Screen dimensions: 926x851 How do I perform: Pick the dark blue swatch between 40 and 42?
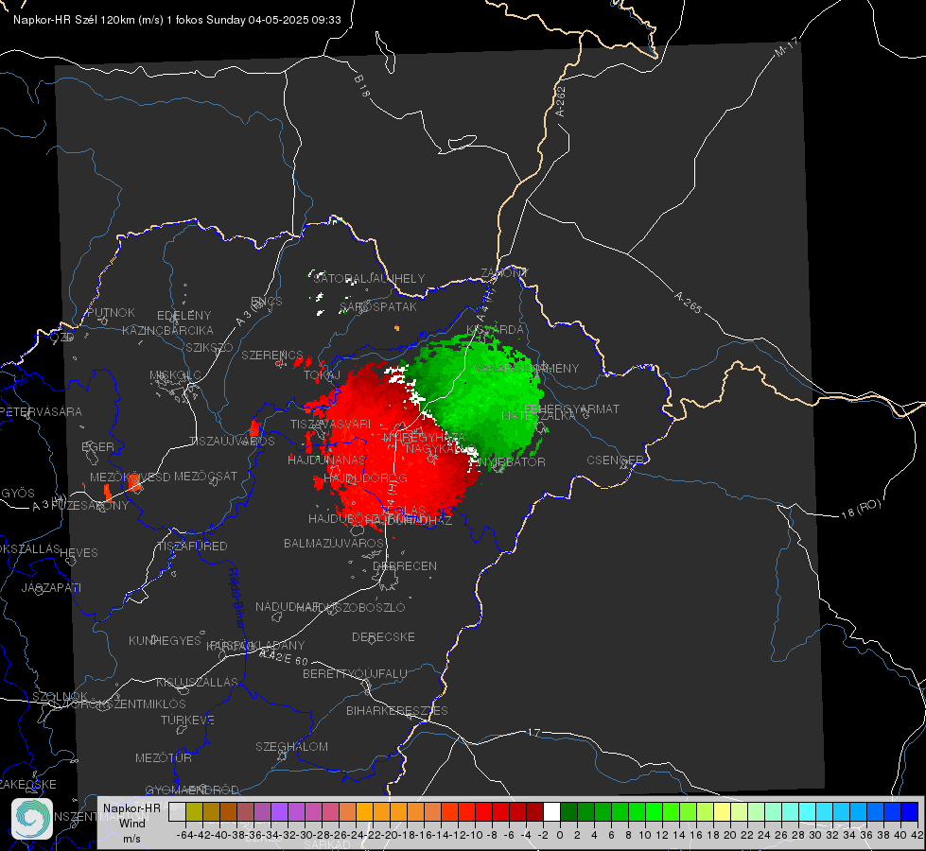click(x=910, y=811)
